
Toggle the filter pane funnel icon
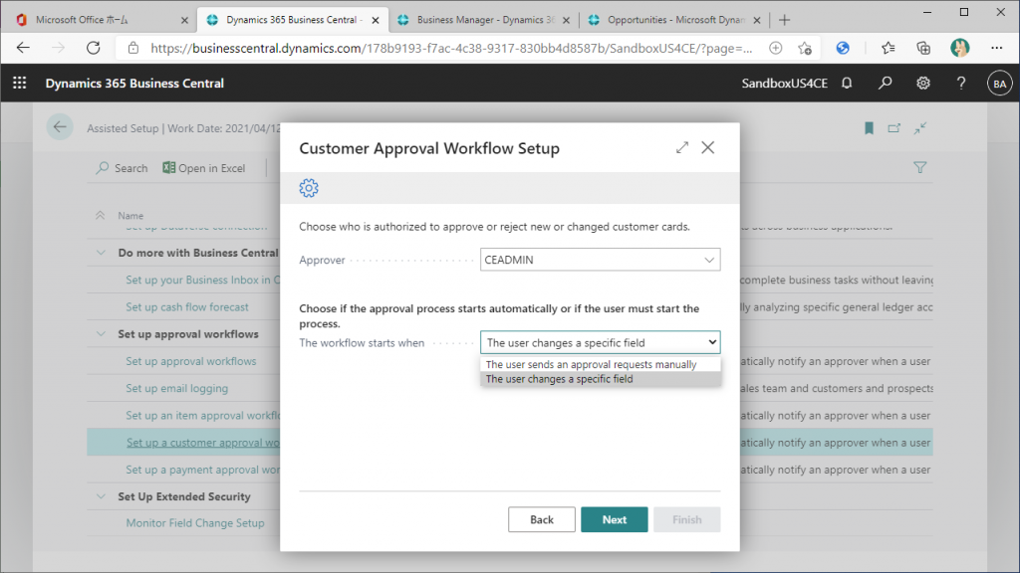click(x=919, y=167)
